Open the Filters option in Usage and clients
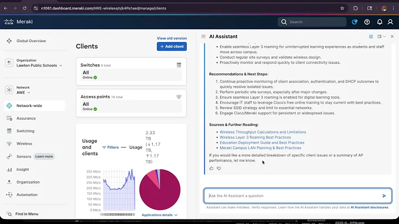The image size is (399, 224). pyautogui.click(x=110, y=147)
